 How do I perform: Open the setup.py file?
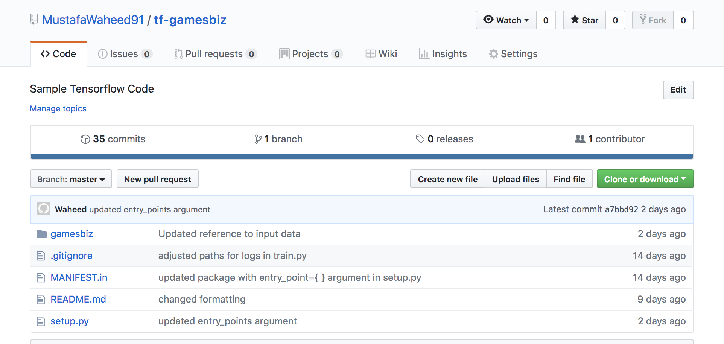[x=70, y=321]
